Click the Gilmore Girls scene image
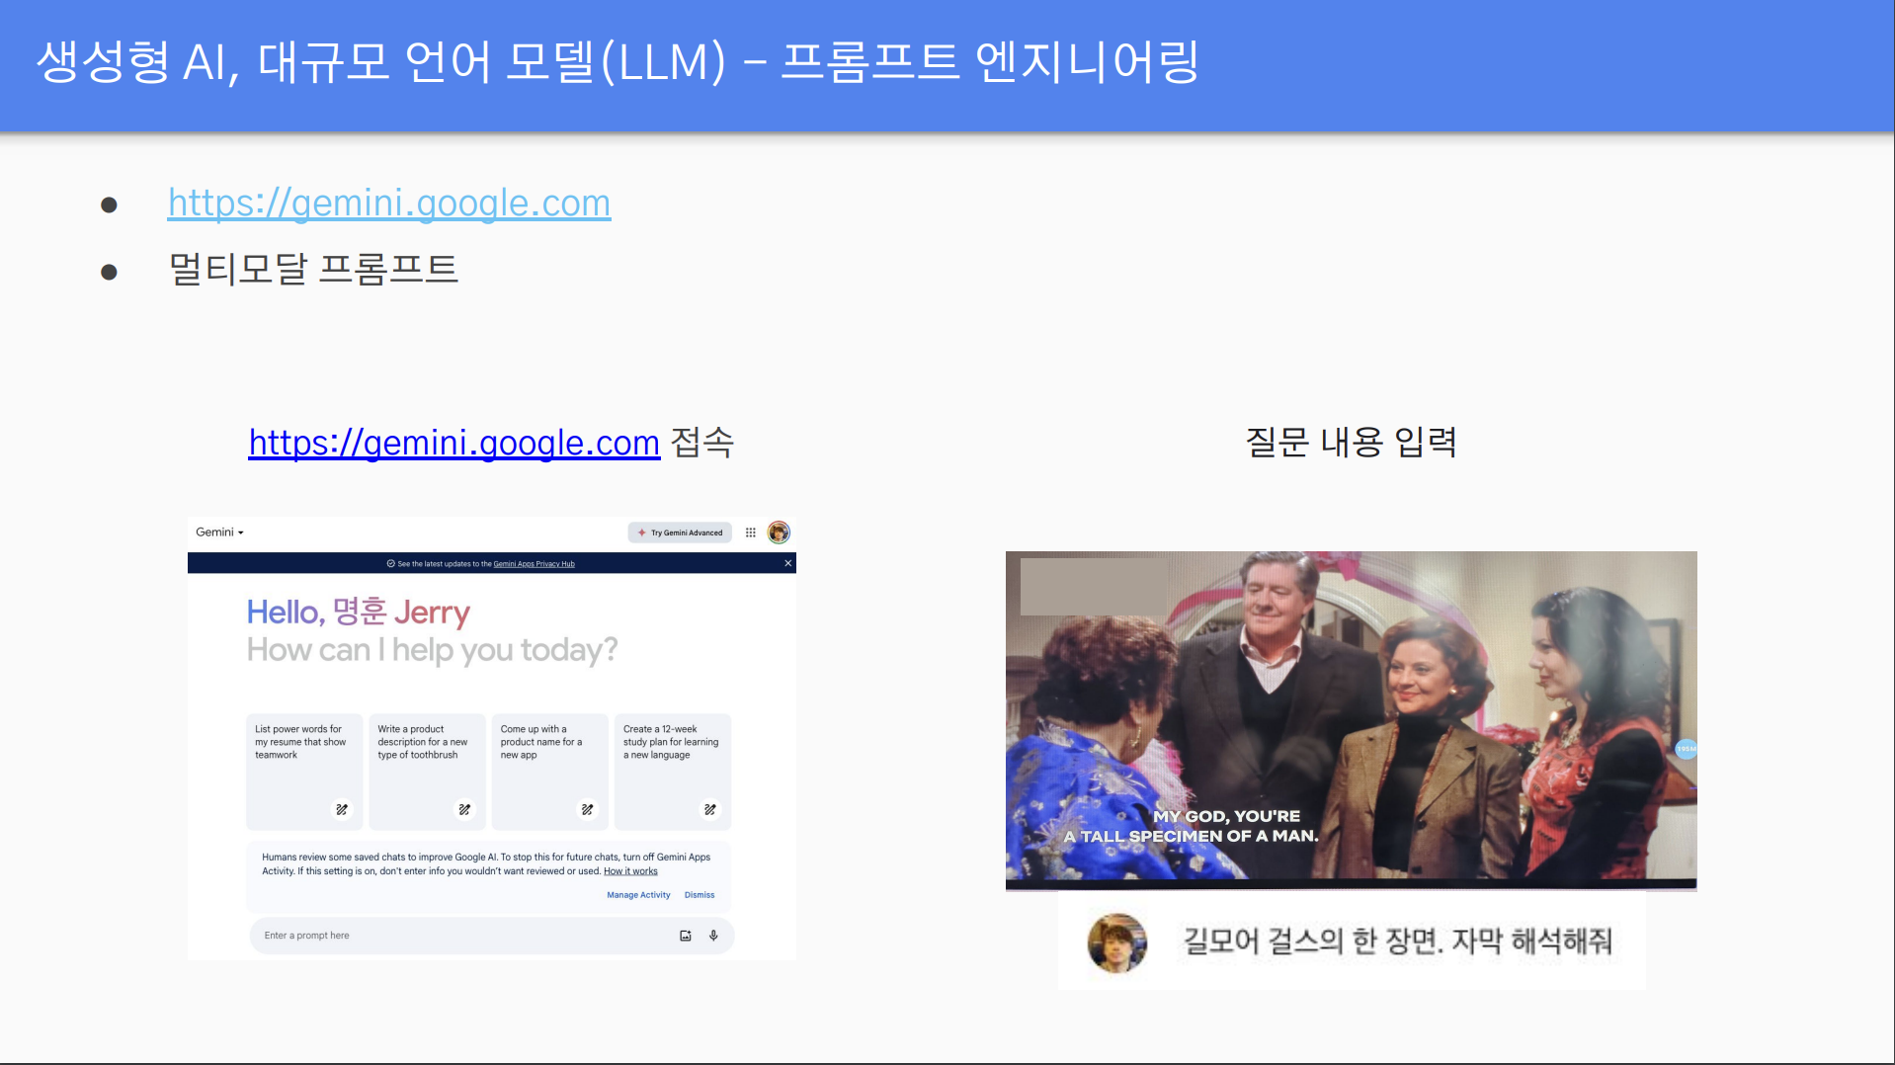This screenshot has width=1895, height=1065. coord(1351,720)
